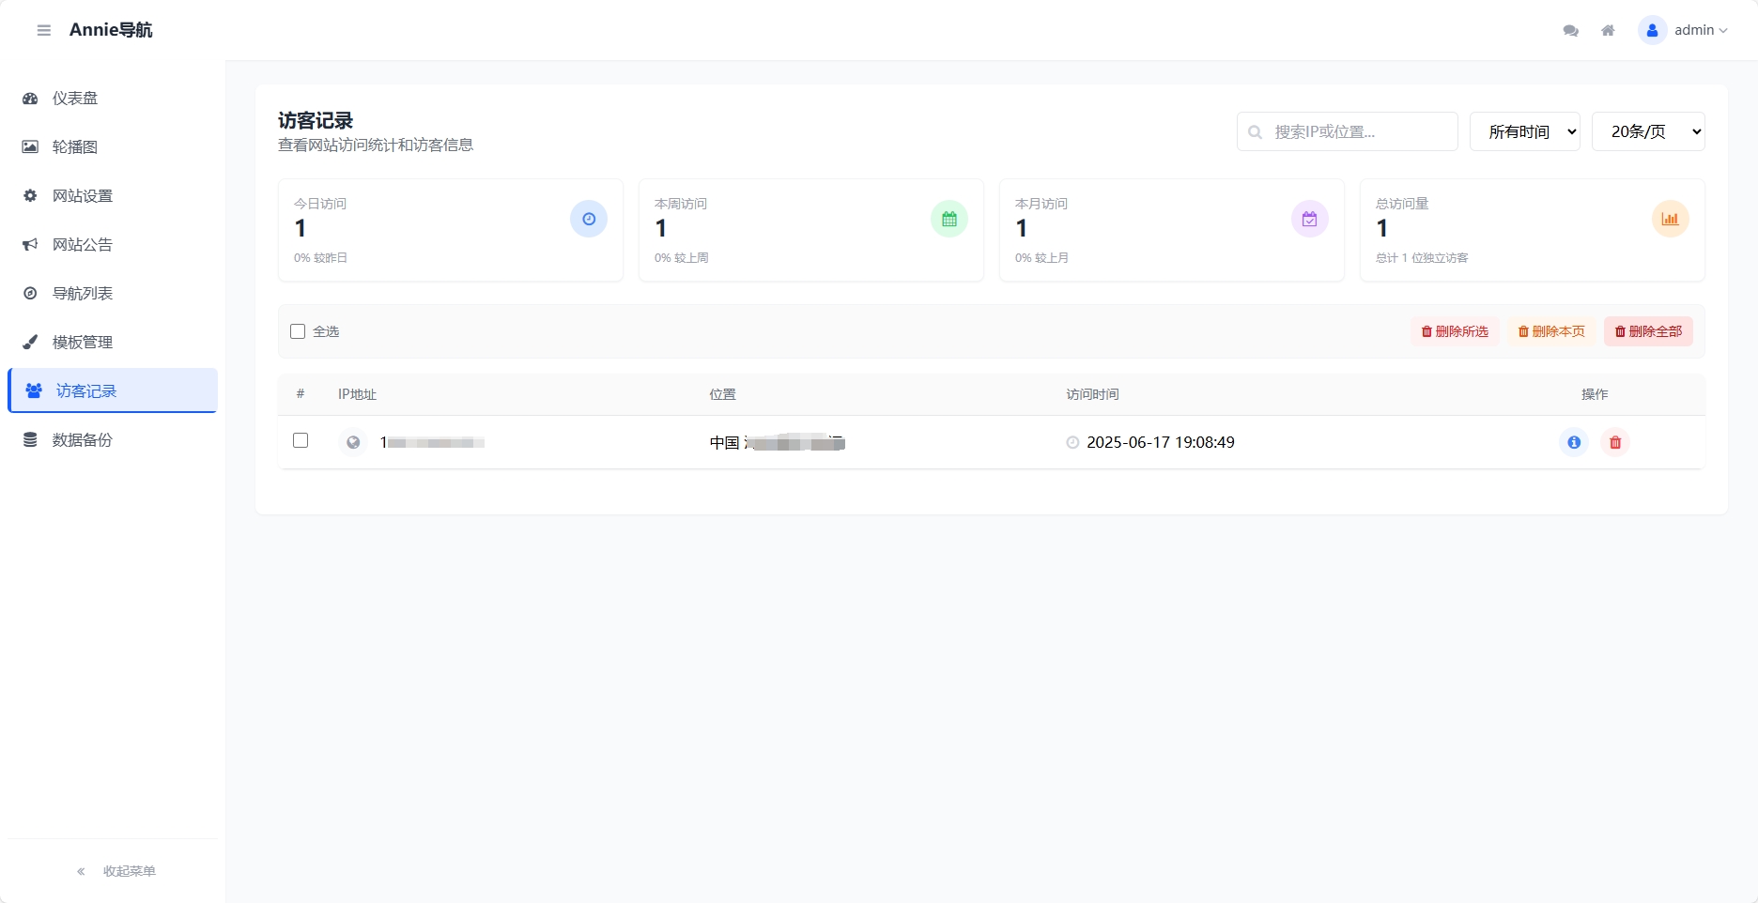Click the trash icon to delete the visitor record
This screenshot has height=903, width=1758.
coord(1616,442)
